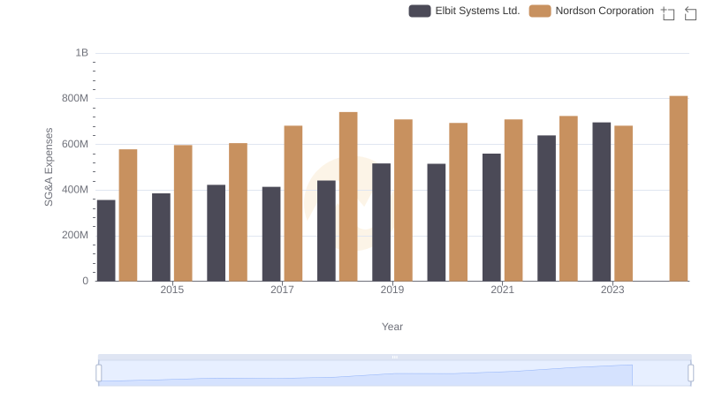Click the Nordson bar for 2018

pyautogui.click(x=348, y=197)
